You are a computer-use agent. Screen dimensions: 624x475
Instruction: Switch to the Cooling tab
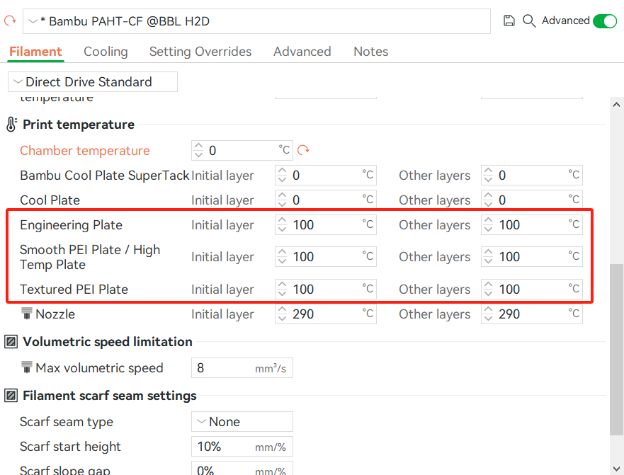[x=106, y=52]
